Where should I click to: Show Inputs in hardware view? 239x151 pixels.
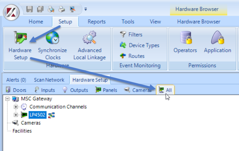(x=45, y=90)
